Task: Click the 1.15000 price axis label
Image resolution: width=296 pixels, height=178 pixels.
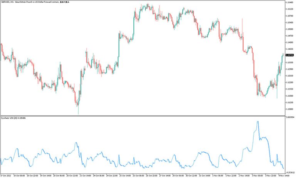Action: tap(289, 29)
